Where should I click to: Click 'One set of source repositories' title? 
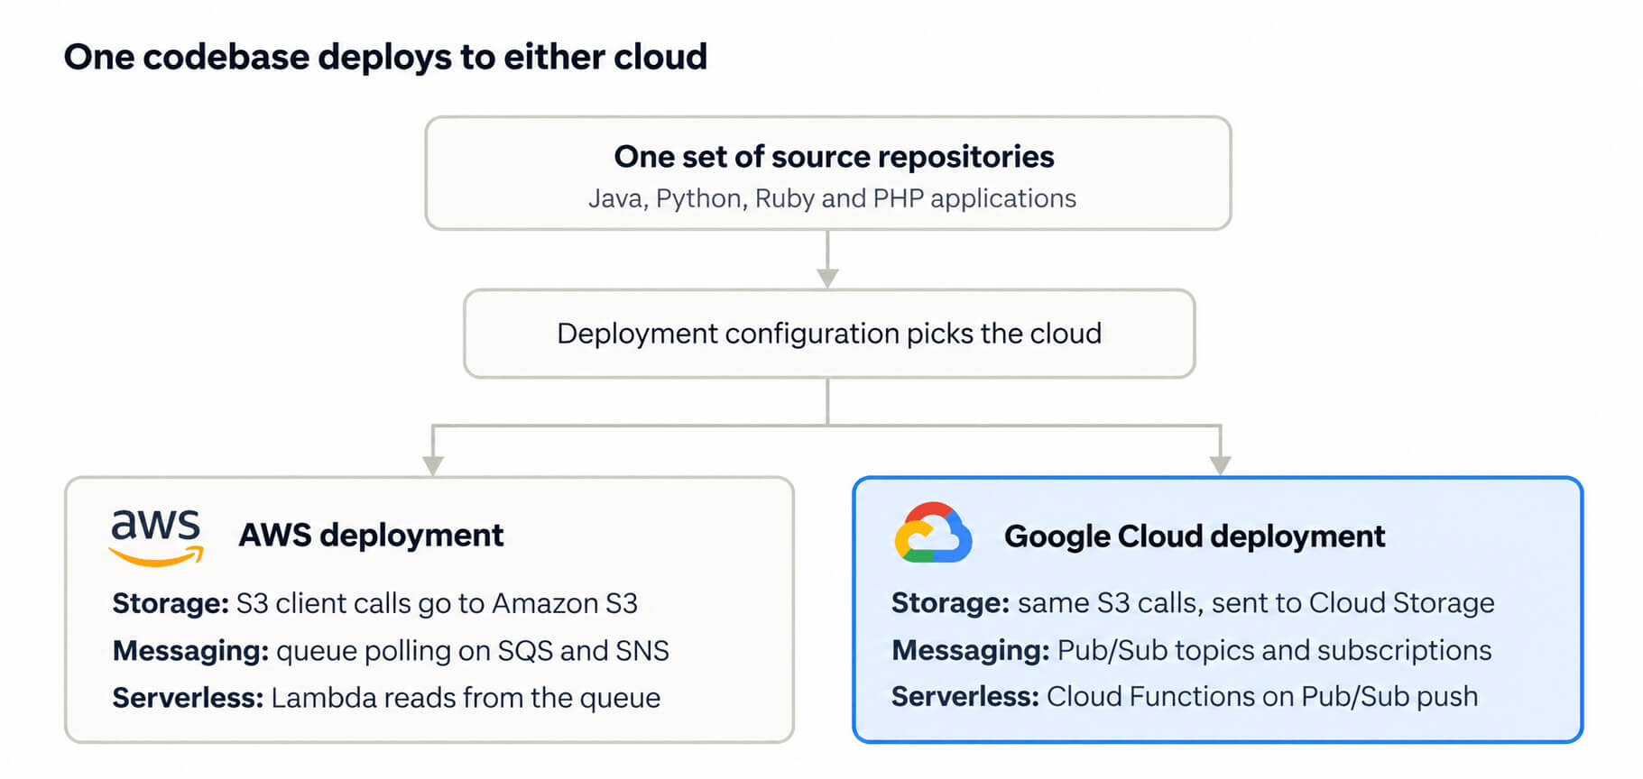click(834, 157)
